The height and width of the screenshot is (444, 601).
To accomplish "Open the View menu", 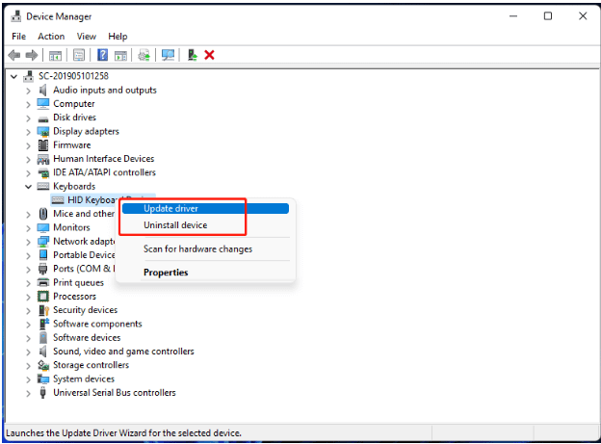I will coord(87,37).
